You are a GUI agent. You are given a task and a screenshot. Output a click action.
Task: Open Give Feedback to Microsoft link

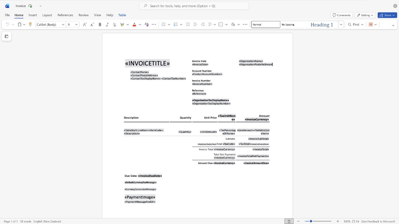[x=378, y=221]
